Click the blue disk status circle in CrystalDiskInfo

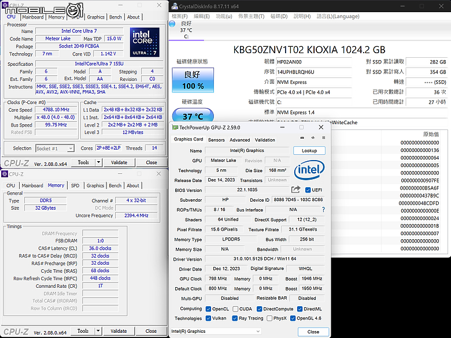pyautogui.click(x=172, y=24)
